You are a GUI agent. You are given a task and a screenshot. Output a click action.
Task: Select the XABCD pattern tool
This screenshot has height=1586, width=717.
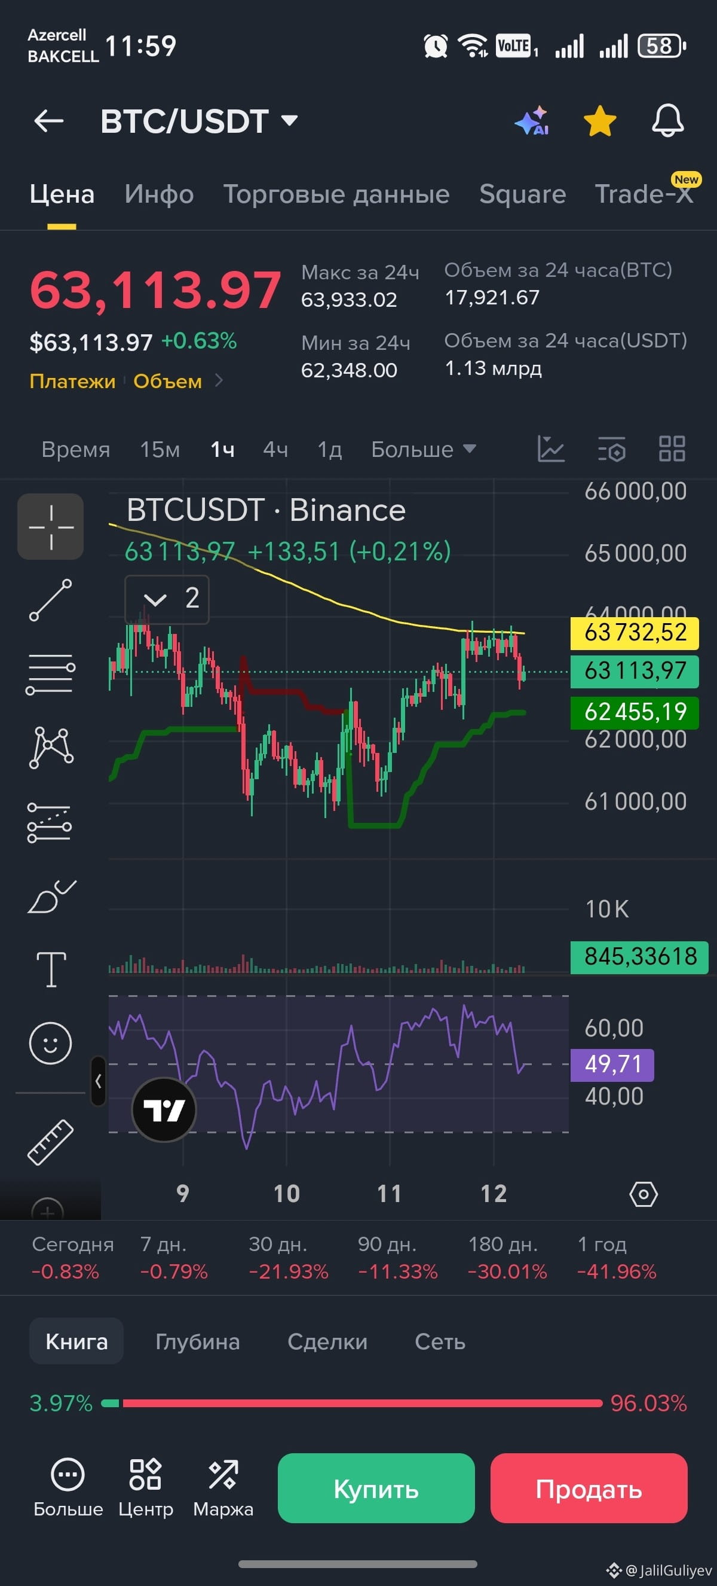[51, 748]
